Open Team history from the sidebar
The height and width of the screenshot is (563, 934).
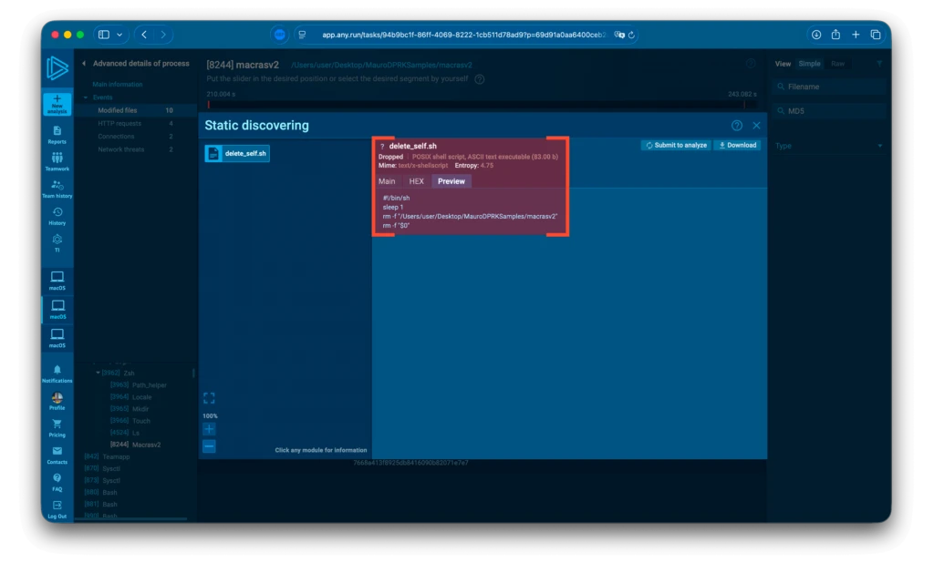57,189
